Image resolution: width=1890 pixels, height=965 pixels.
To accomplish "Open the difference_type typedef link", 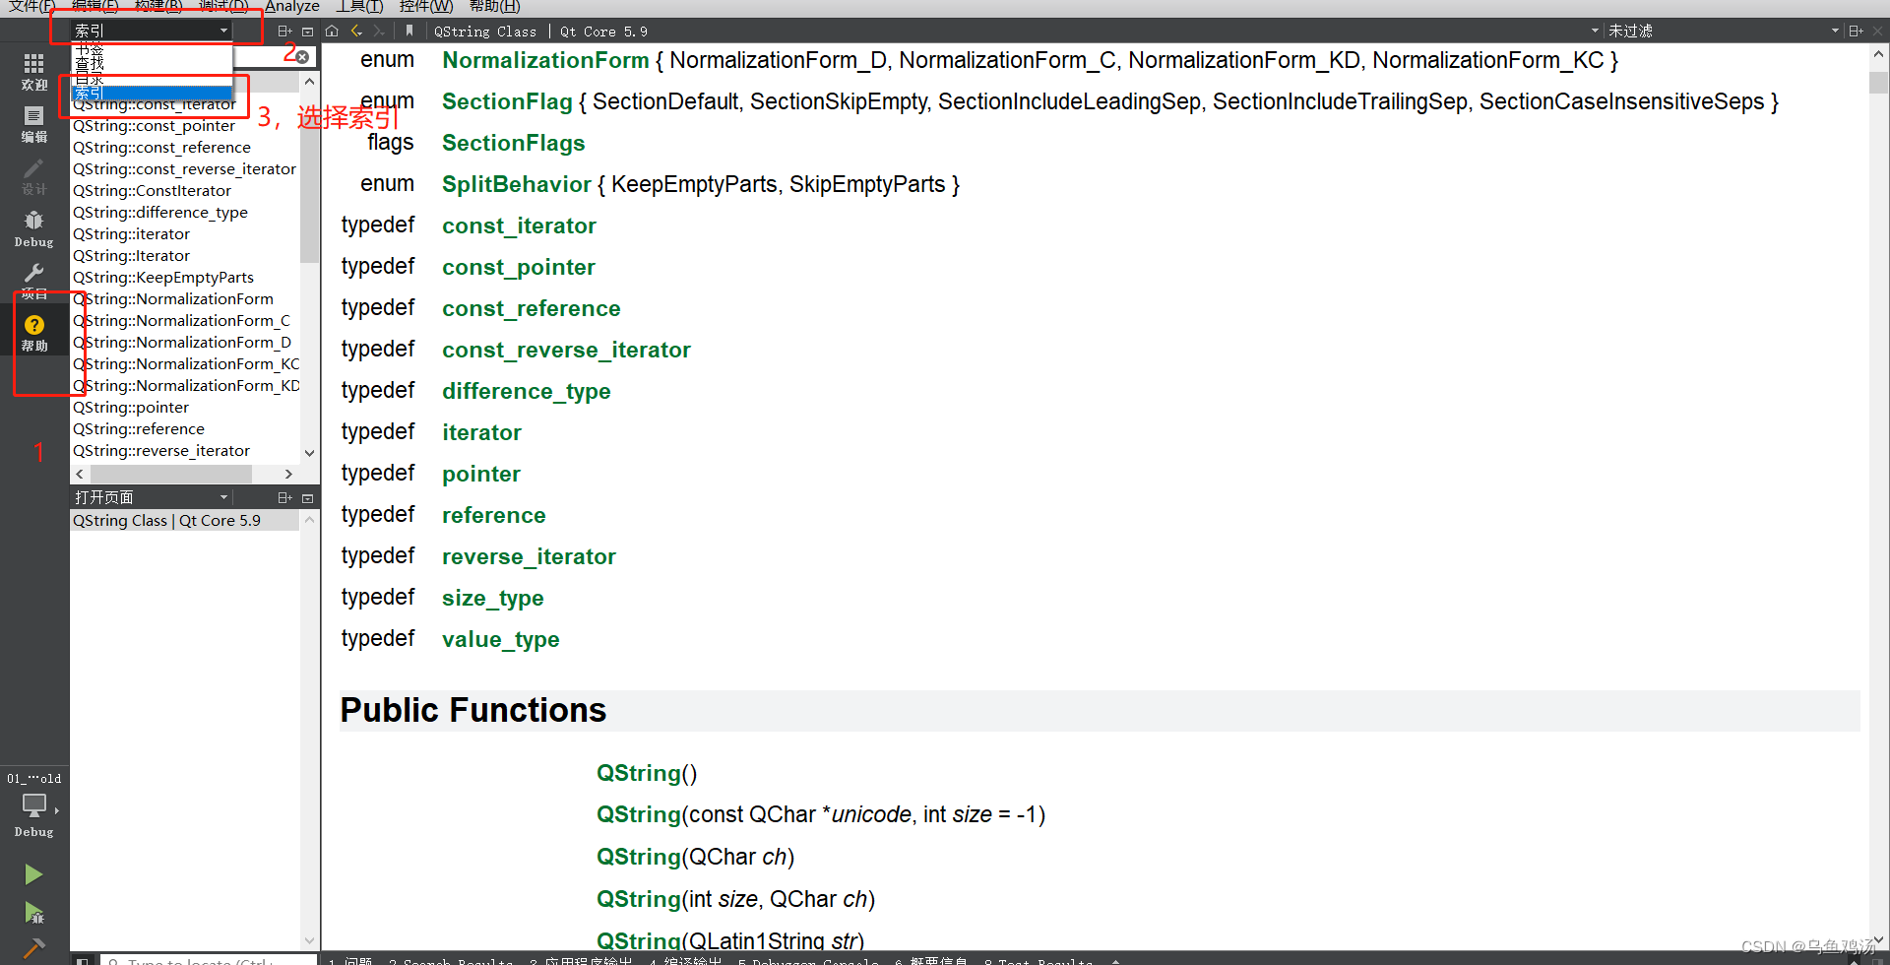I will (x=526, y=391).
